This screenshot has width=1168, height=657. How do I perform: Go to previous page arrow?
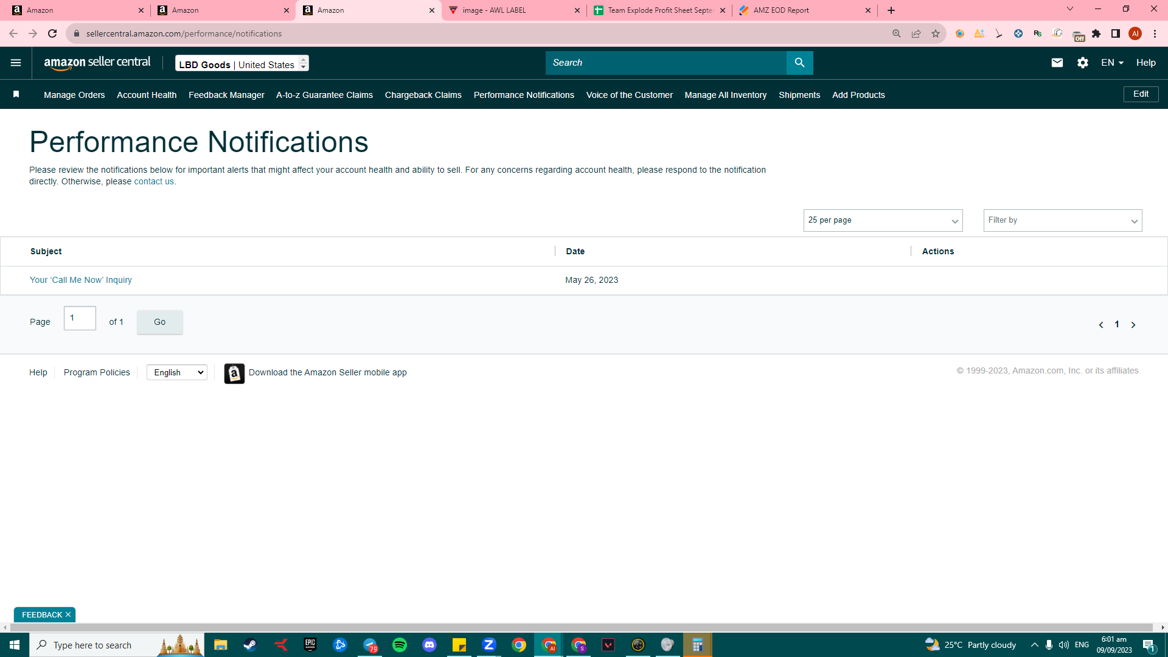(x=1101, y=325)
